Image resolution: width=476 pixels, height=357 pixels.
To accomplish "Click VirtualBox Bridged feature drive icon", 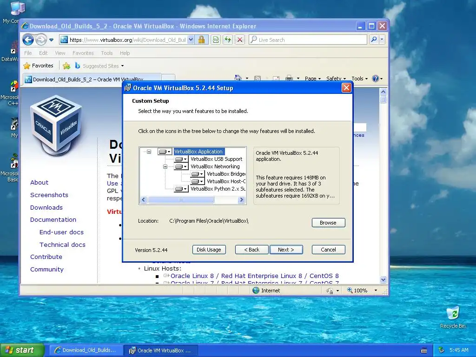I will 198,174.
